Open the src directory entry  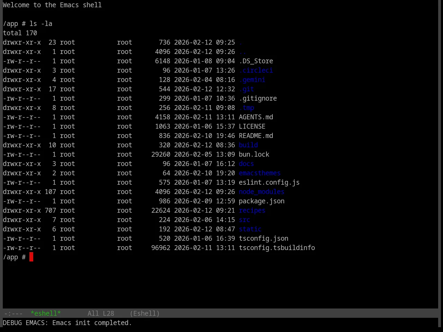244,220
